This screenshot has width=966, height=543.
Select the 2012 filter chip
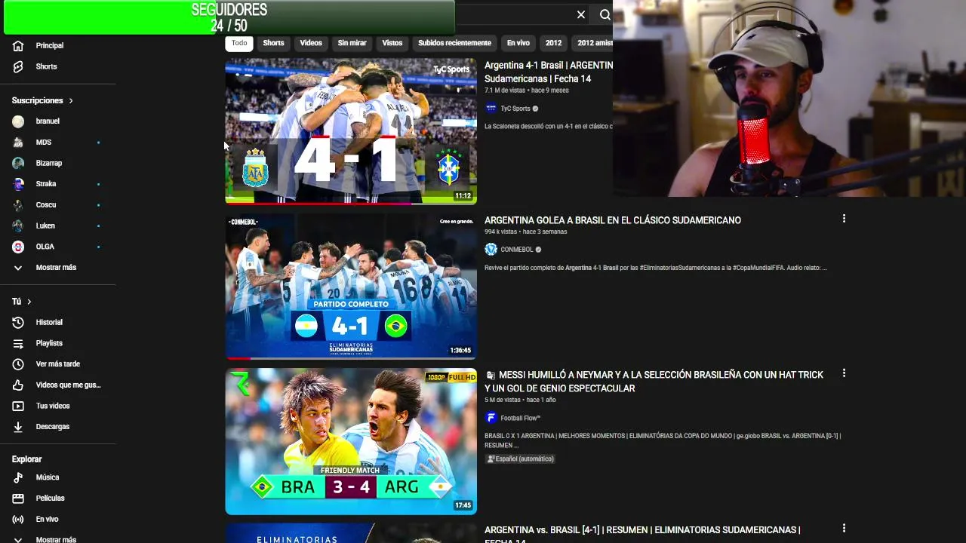point(553,43)
